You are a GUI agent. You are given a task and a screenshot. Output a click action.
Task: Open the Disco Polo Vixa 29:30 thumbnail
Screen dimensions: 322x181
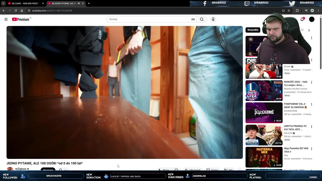pos(264,91)
